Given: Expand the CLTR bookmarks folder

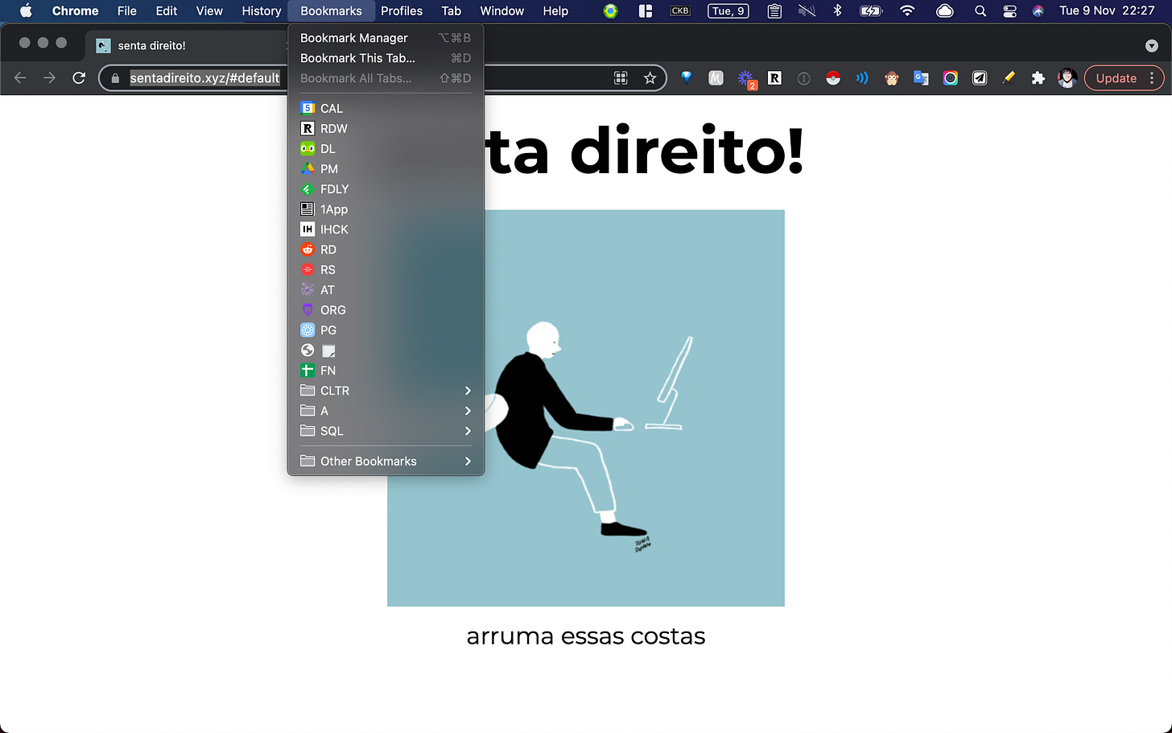Looking at the screenshot, I should [386, 390].
